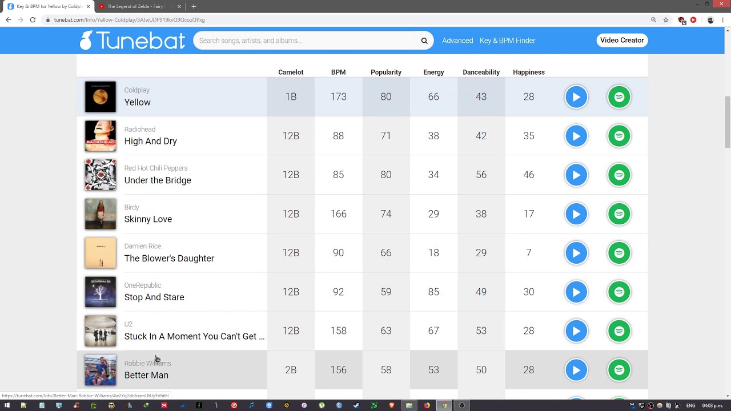Click the browser address bar URL
Viewport: 731px width, 411px height.
(x=129, y=19)
